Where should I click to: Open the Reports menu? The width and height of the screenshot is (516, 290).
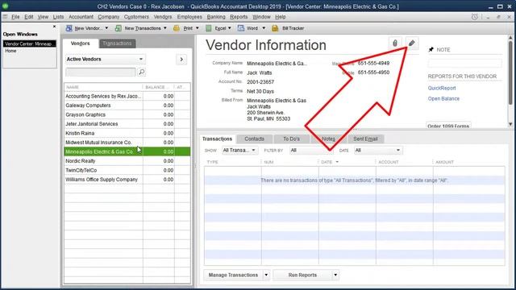coord(239,17)
